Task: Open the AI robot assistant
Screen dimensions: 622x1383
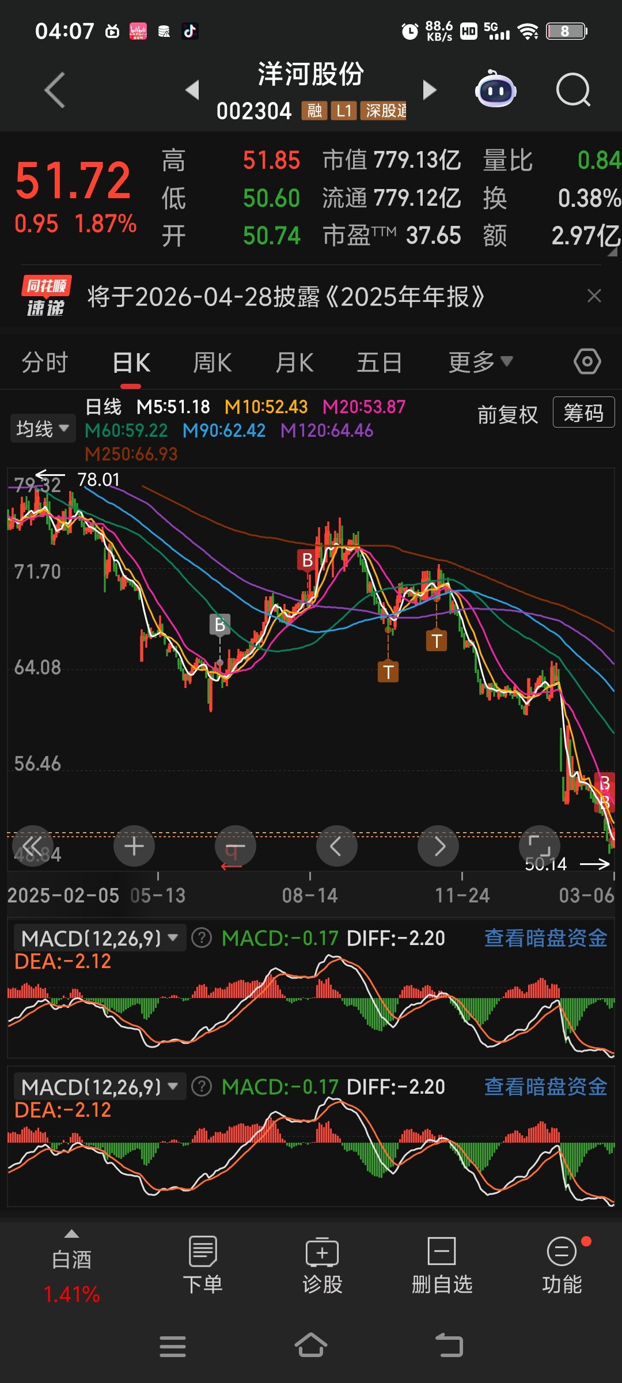Action: 495,89
